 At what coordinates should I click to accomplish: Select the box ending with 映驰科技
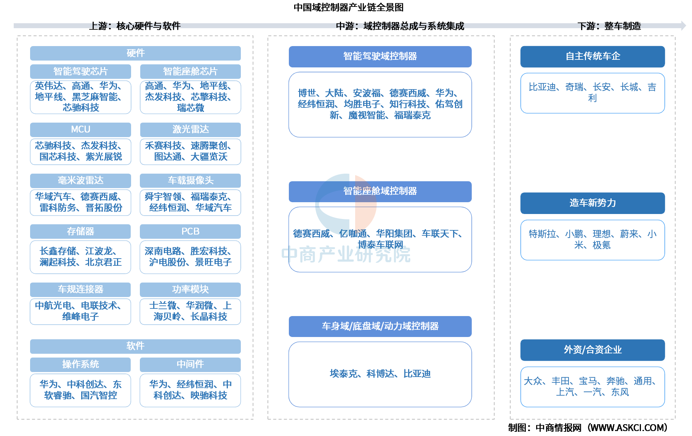point(191,390)
